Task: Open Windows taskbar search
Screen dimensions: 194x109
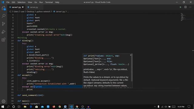Action: tap(8, 107)
